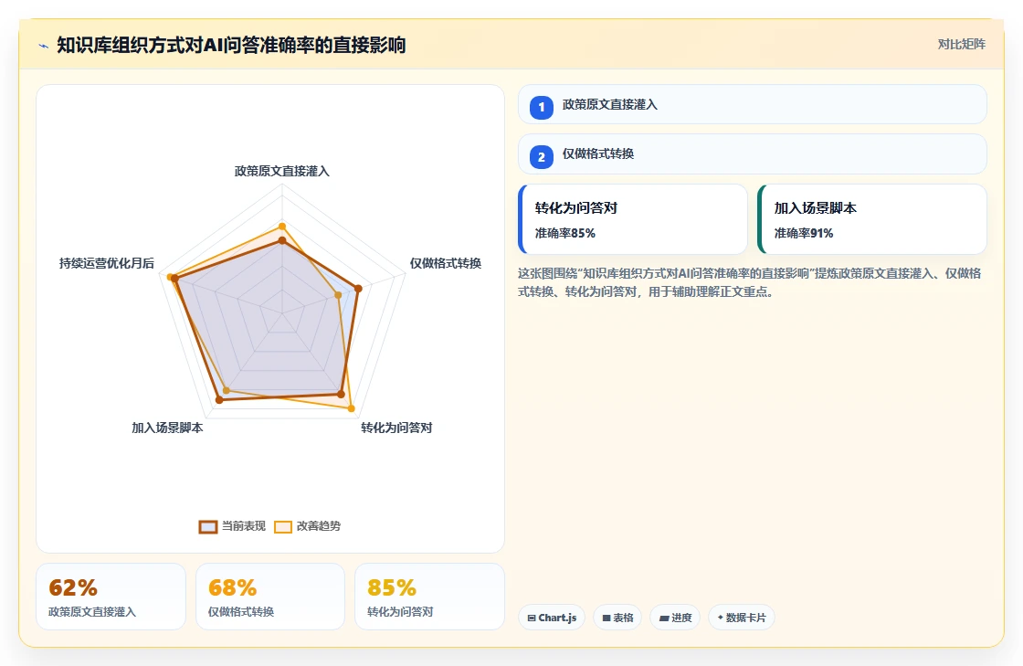The height and width of the screenshot is (666, 1023).
Task: Click the 68% stat card
Action: click(270, 597)
